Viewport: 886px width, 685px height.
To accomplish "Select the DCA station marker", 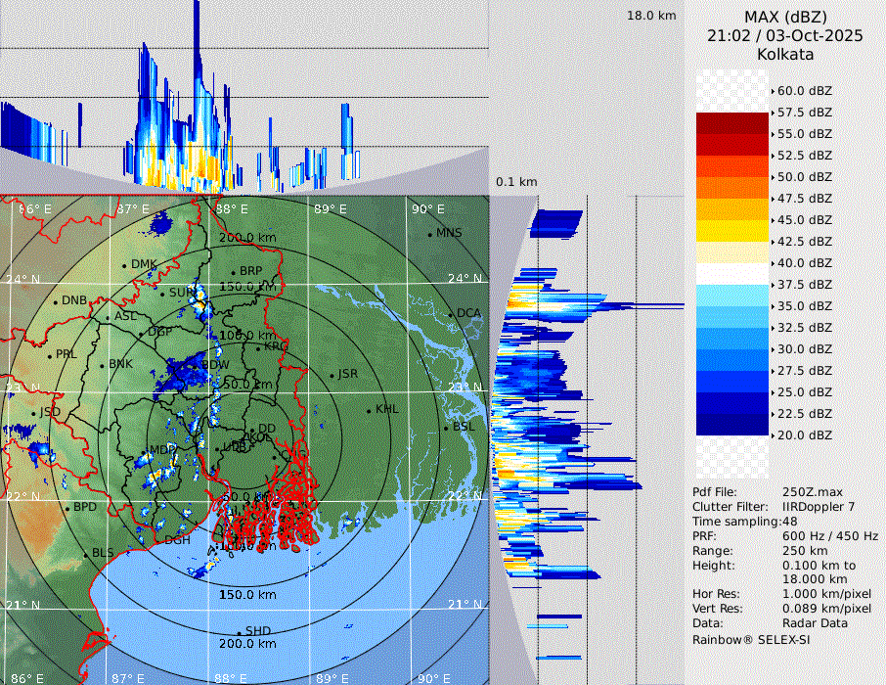I will point(451,314).
